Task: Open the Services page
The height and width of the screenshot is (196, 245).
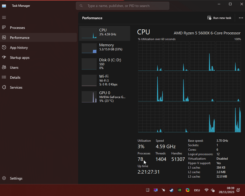Action: 38,87
